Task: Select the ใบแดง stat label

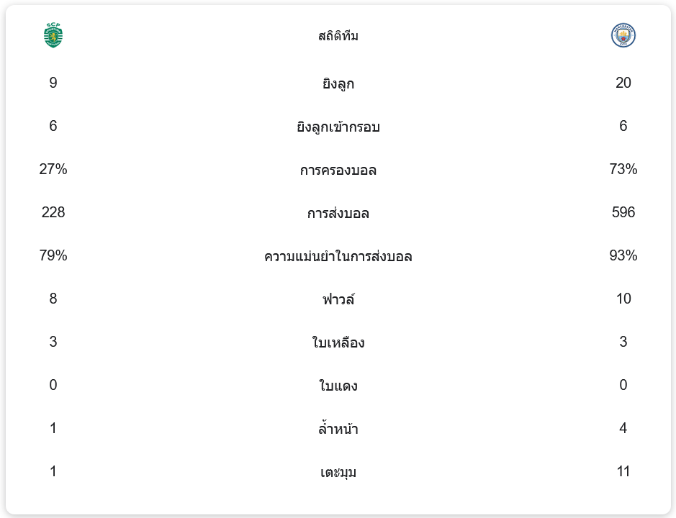Action: pyautogui.click(x=338, y=386)
